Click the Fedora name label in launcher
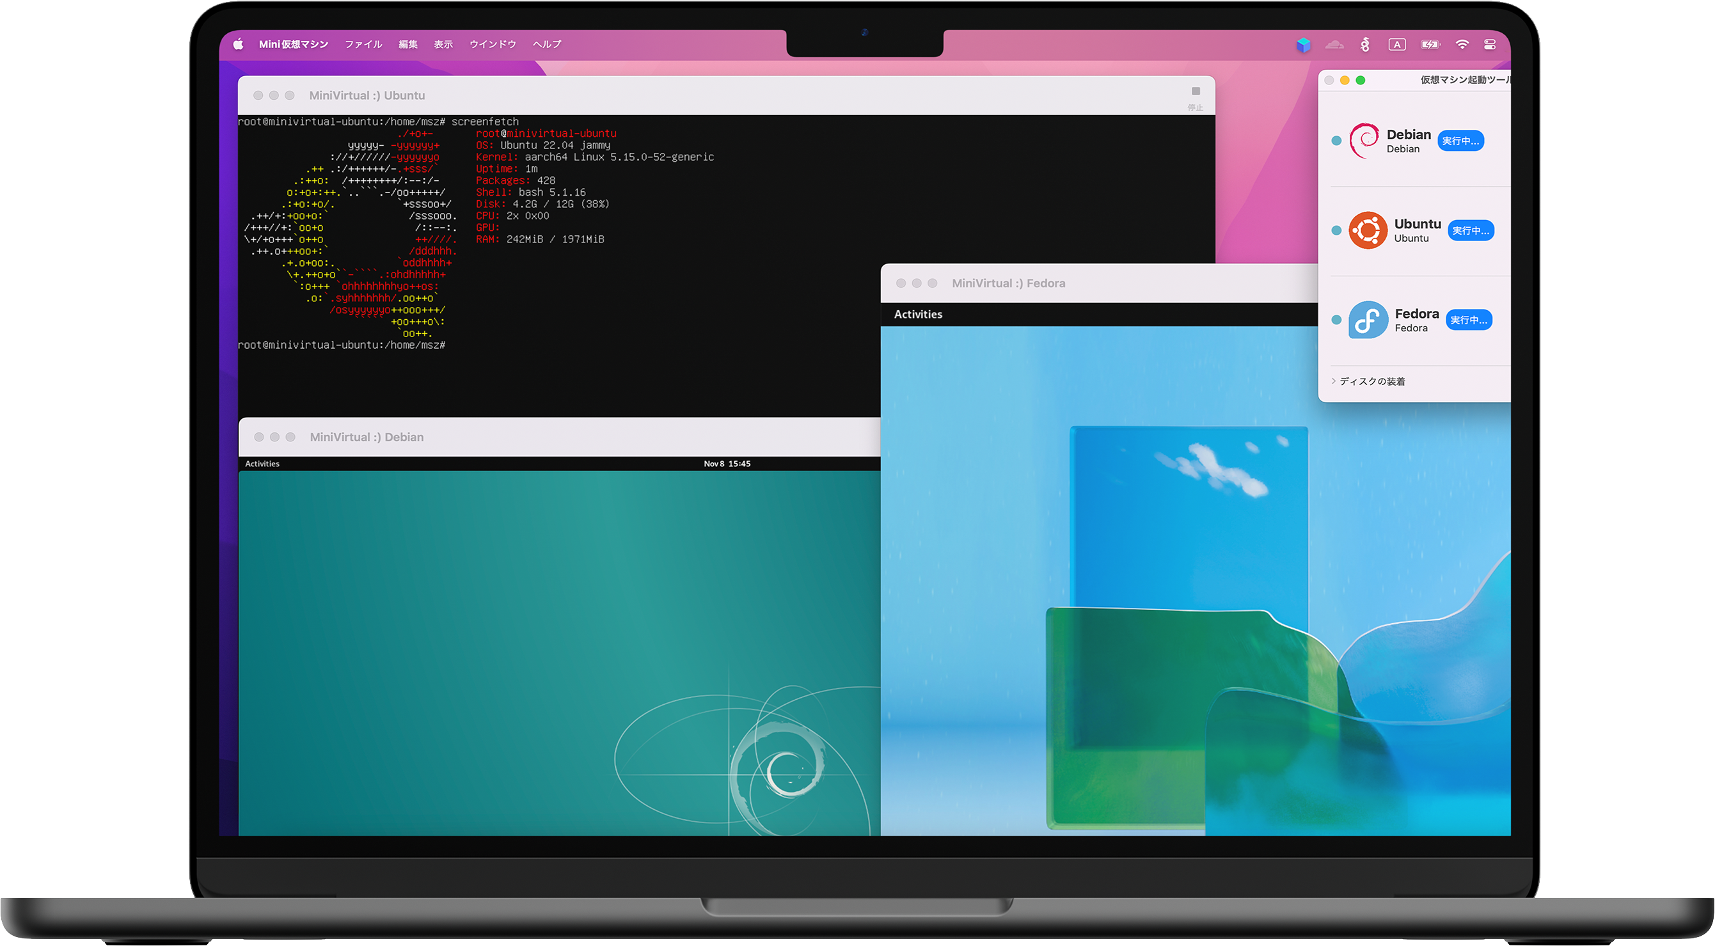This screenshot has height=946, width=1715. (1416, 314)
